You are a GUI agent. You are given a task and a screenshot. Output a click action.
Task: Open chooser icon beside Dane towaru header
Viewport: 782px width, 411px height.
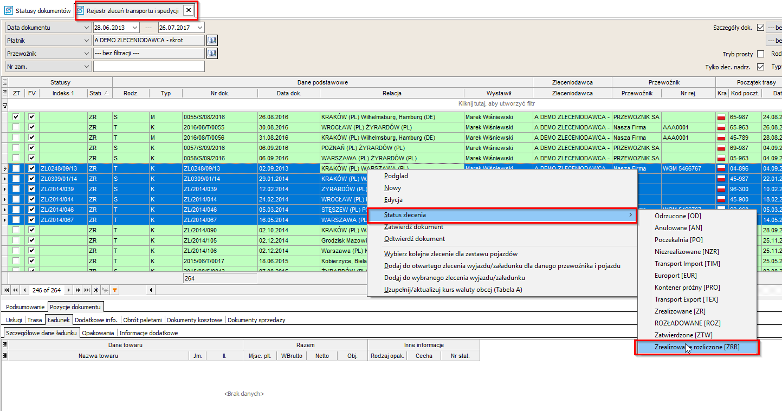pyautogui.click(x=5, y=345)
